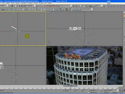Toggle the Spinner Snap button
The image size is (125, 94).
coord(57,6)
